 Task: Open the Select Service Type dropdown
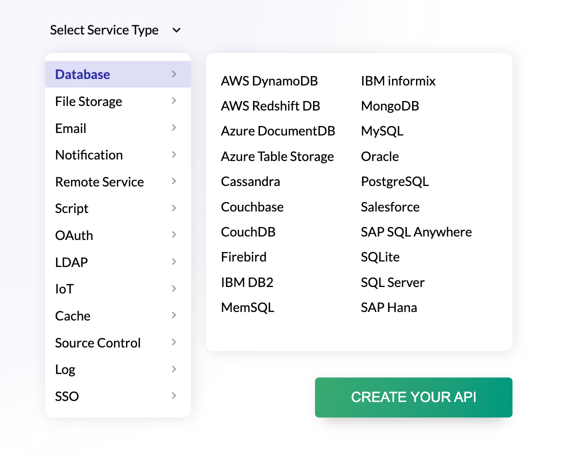pos(115,30)
